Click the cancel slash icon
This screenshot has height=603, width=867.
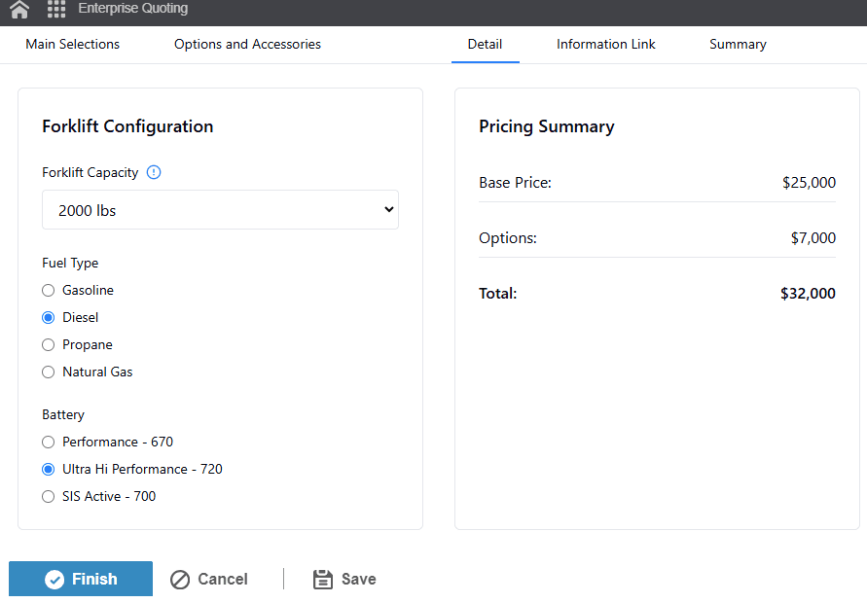click(x=181, y=579)
